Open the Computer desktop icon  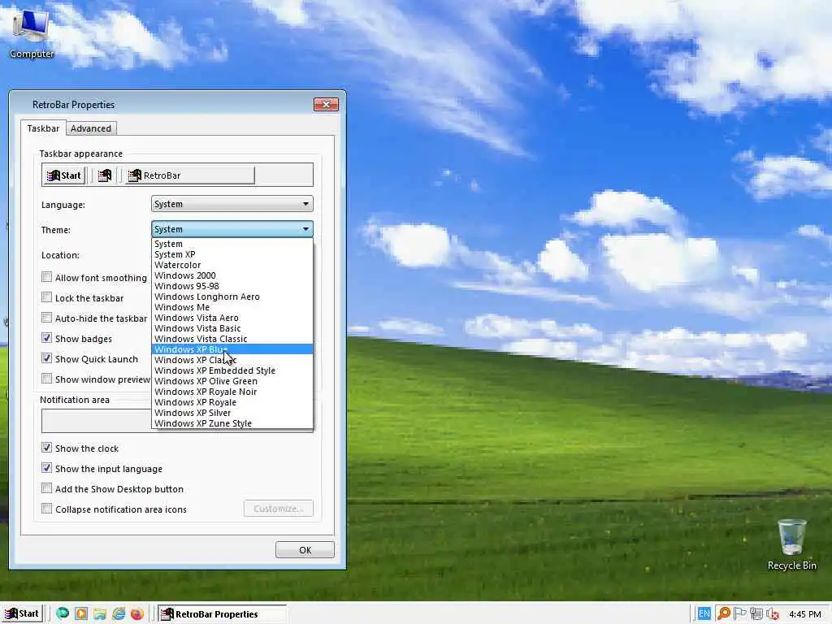click(32, 32)
